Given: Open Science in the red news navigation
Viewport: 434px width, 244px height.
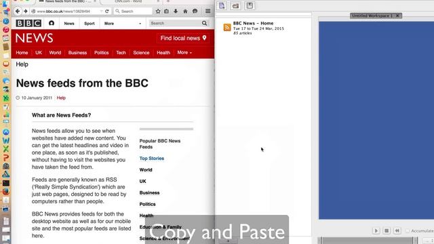Looking at the screenshot, I should [141, 53].
